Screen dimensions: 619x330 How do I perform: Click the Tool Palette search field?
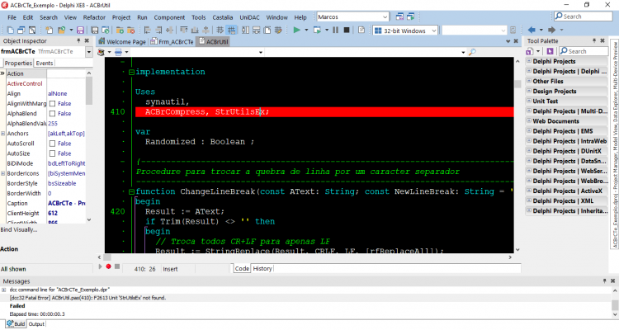pos(584,51)
